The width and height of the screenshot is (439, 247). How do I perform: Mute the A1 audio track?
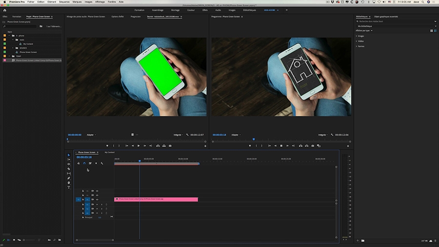click(97, 205)
